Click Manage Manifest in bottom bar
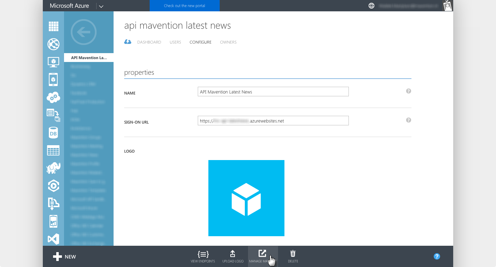The width and height of the screenshot is (496, 267). (x=263, y=257)
